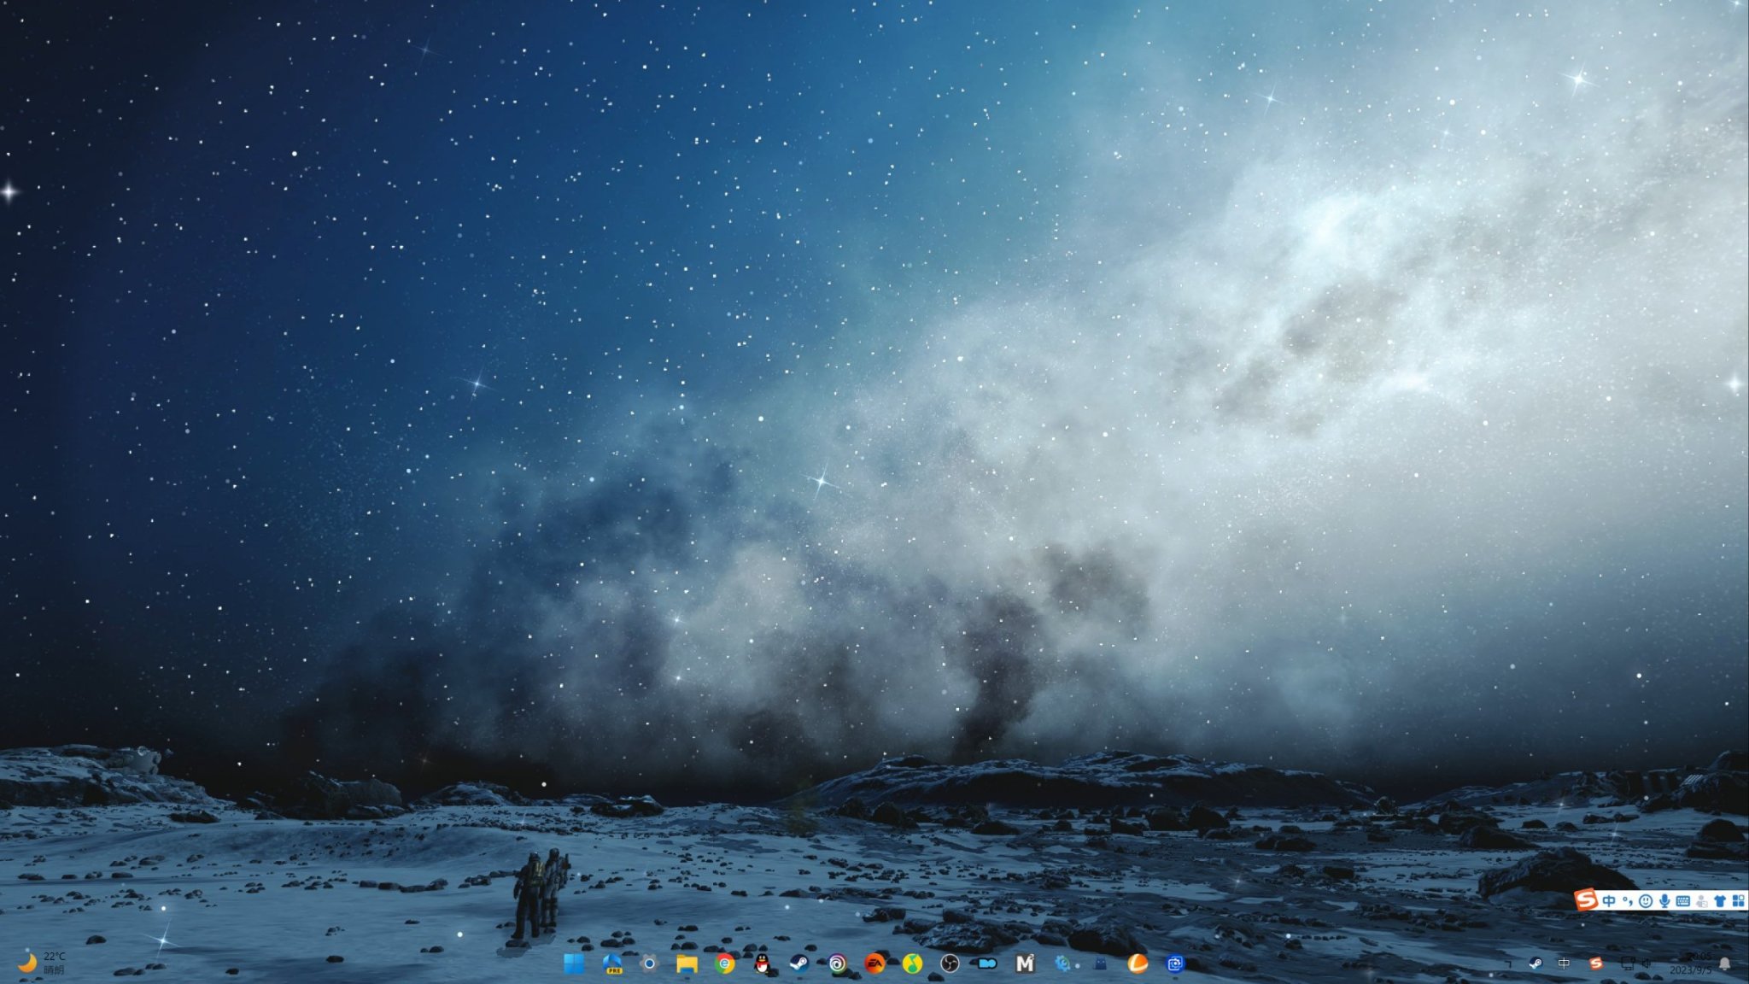Launch OBS Studio from taskbar
1749x984 pixels.
click(950, 964)
